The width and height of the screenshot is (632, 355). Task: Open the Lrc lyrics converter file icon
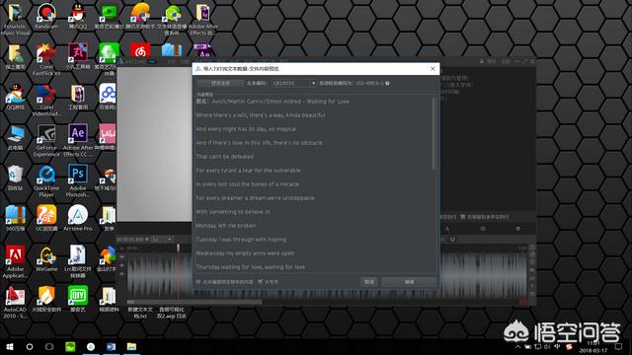(77, 261)
